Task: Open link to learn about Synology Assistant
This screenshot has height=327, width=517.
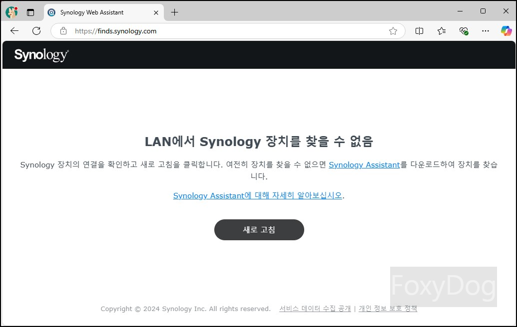Action: coord(258,195)
